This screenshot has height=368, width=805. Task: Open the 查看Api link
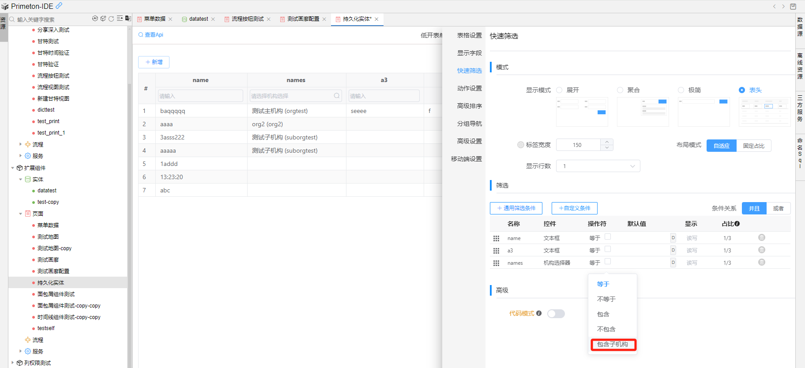point(151,35)
